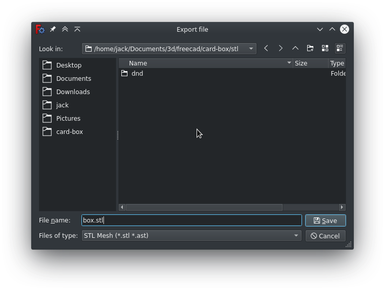
Task: Switch to icon list view
Action: point(325,48)
